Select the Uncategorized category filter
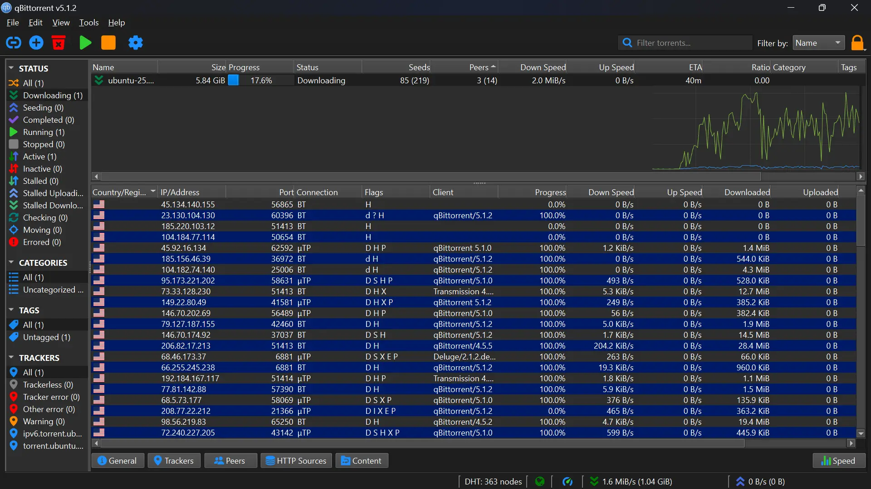Viewport: 871px width, 489px height. pos(47,289)
